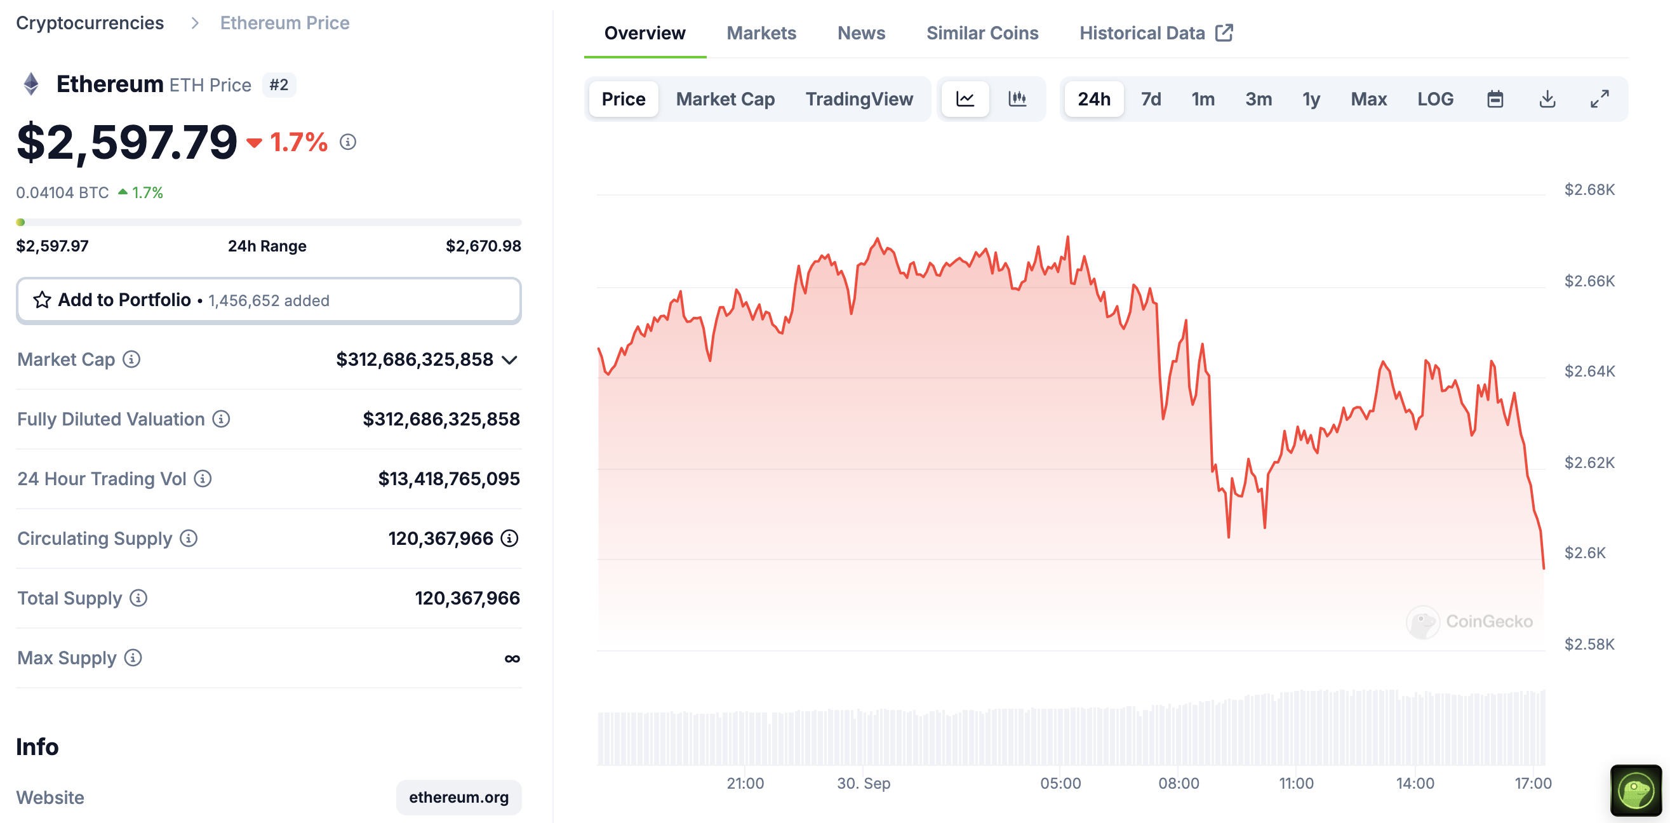Screen dimensions: 1670x823
Task: Click the Info section heading
Action: (37, 747)
